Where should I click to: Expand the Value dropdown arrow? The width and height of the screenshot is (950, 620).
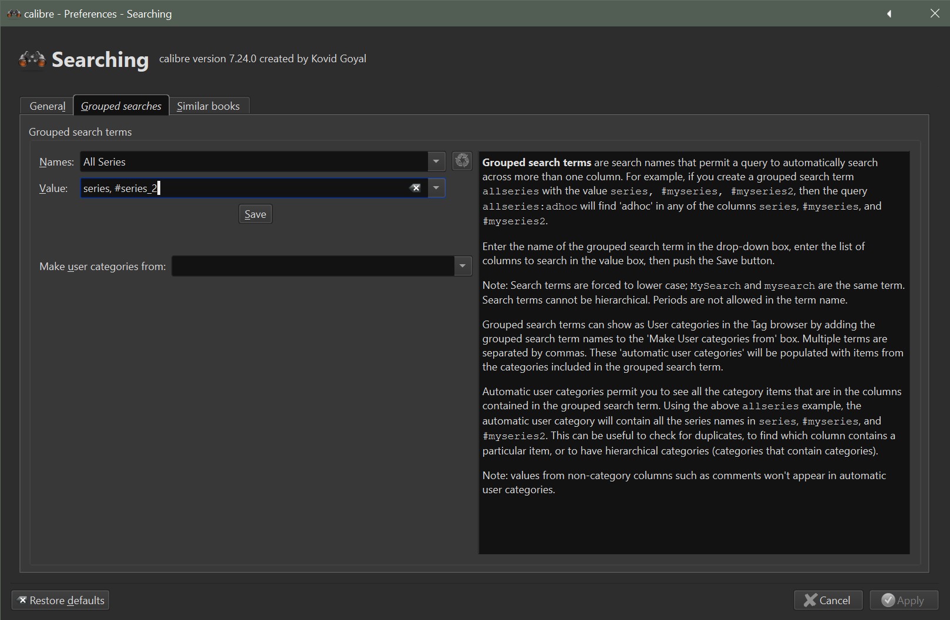click(436, 188)
